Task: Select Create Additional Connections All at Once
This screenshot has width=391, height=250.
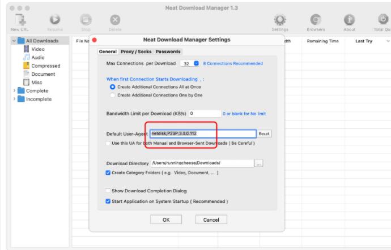Action: [x=112, y=87]
